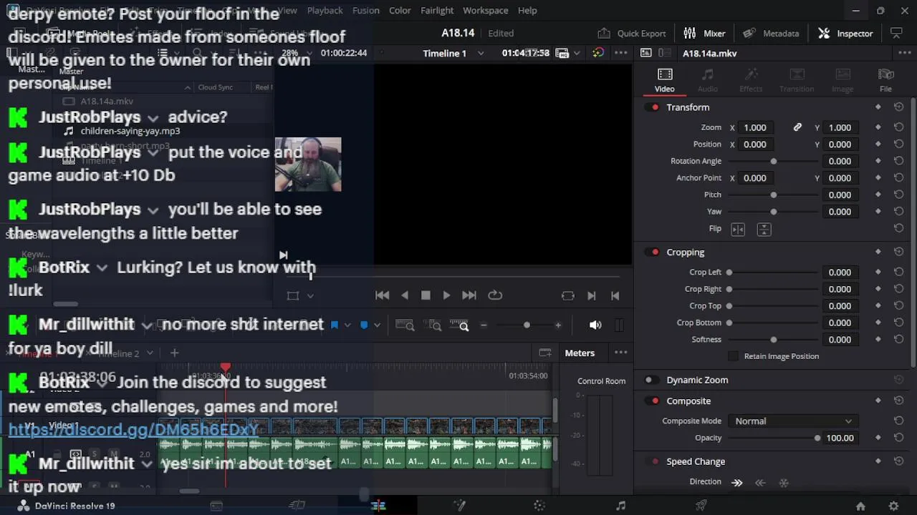Image resolution: width=917 pixels, height=515 pixels.
Task: Mute audio with the speaker icon
Action: pyautogui.click(x=595, y=325)
